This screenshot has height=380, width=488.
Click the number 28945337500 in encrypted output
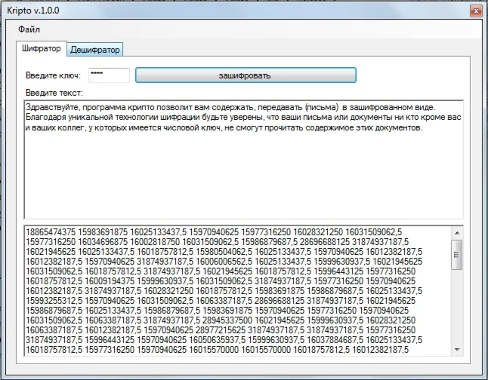pyautogui.click(x=227, y=320)
